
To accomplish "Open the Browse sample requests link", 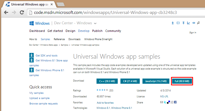I will (44, 104).
